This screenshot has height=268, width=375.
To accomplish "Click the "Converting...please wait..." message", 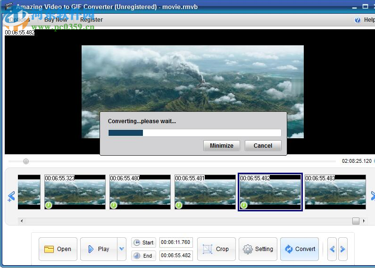I will click(142, 121).
